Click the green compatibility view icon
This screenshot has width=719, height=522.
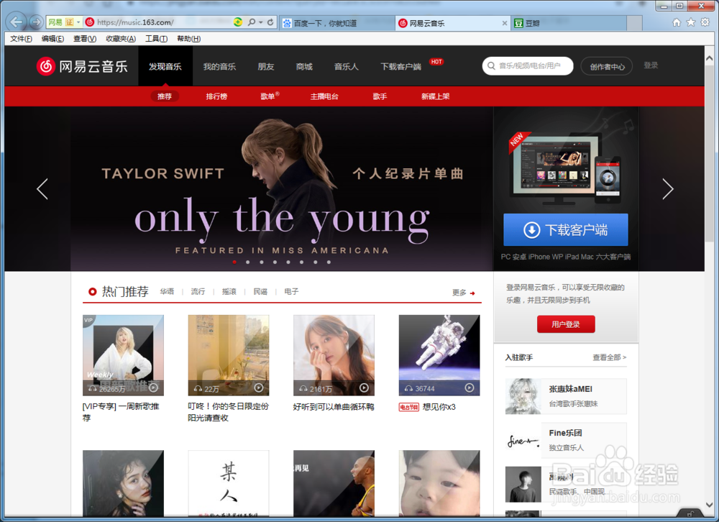(x=238, y=22)
